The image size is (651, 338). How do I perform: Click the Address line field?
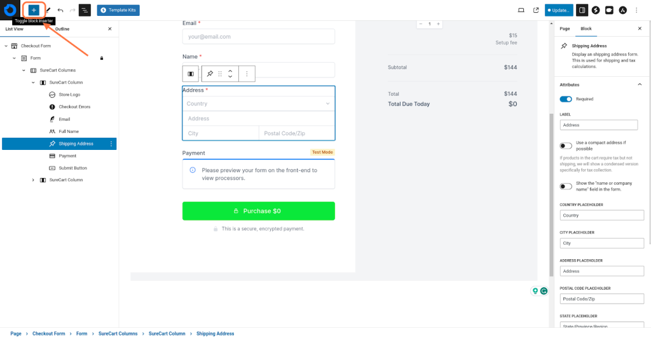(258, 119)
